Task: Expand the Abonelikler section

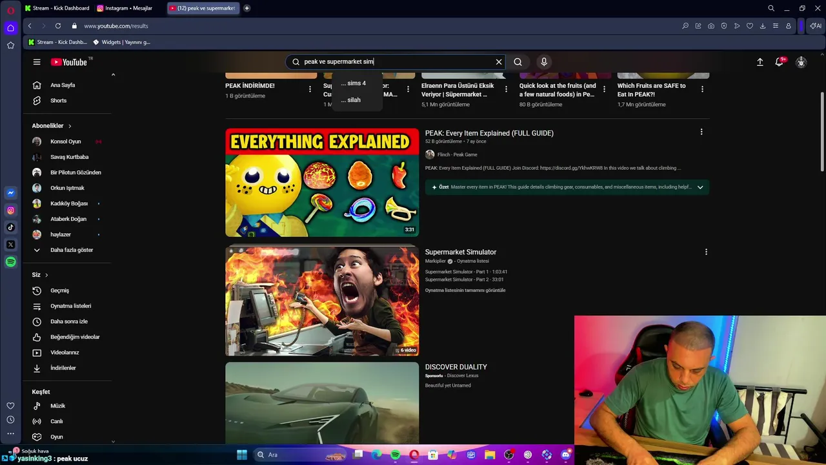Action: (x=52, y=126)
